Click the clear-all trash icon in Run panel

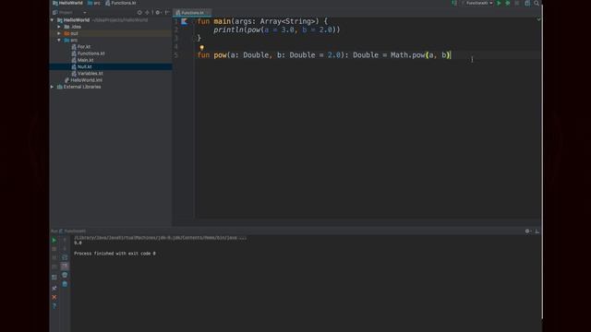click(65, 284)
